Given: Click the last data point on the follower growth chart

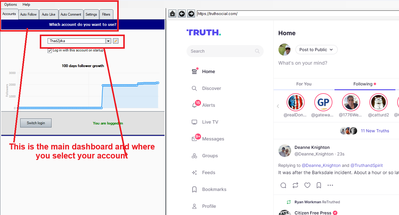Looking at the screenshot, I should click(x=158, y=83).
